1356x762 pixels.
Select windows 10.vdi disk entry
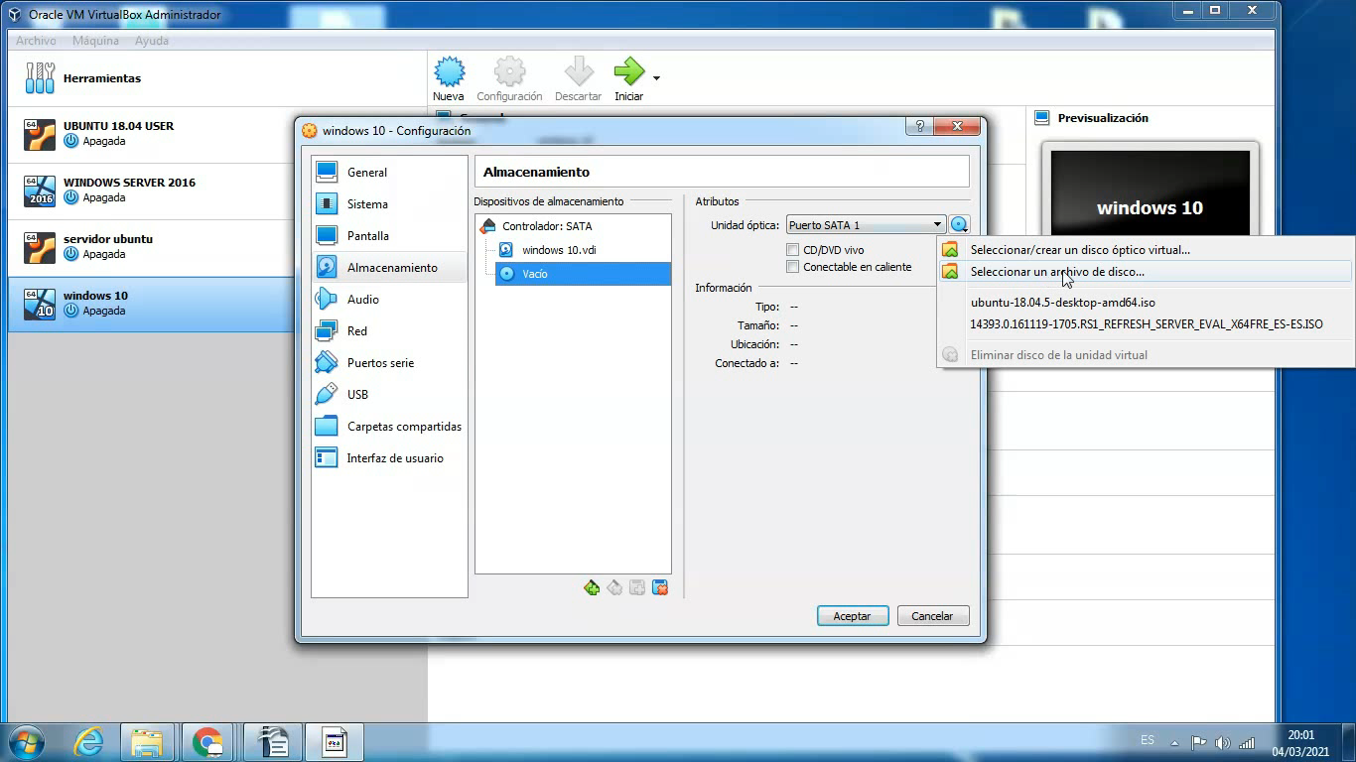(559, 250)
